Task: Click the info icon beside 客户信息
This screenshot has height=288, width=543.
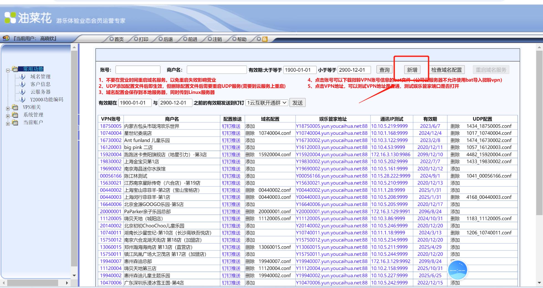Action: (22, 84)
